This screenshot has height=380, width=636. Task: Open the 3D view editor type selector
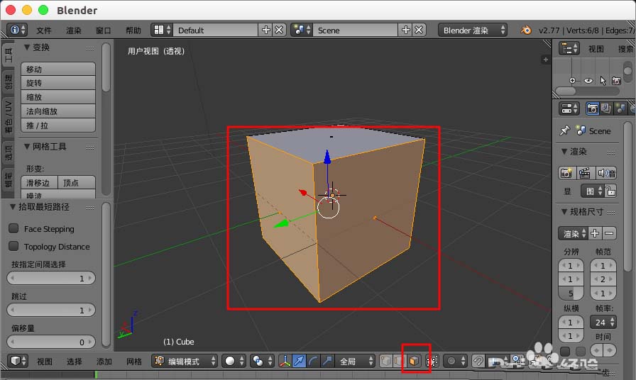click(x=18, y=361)
